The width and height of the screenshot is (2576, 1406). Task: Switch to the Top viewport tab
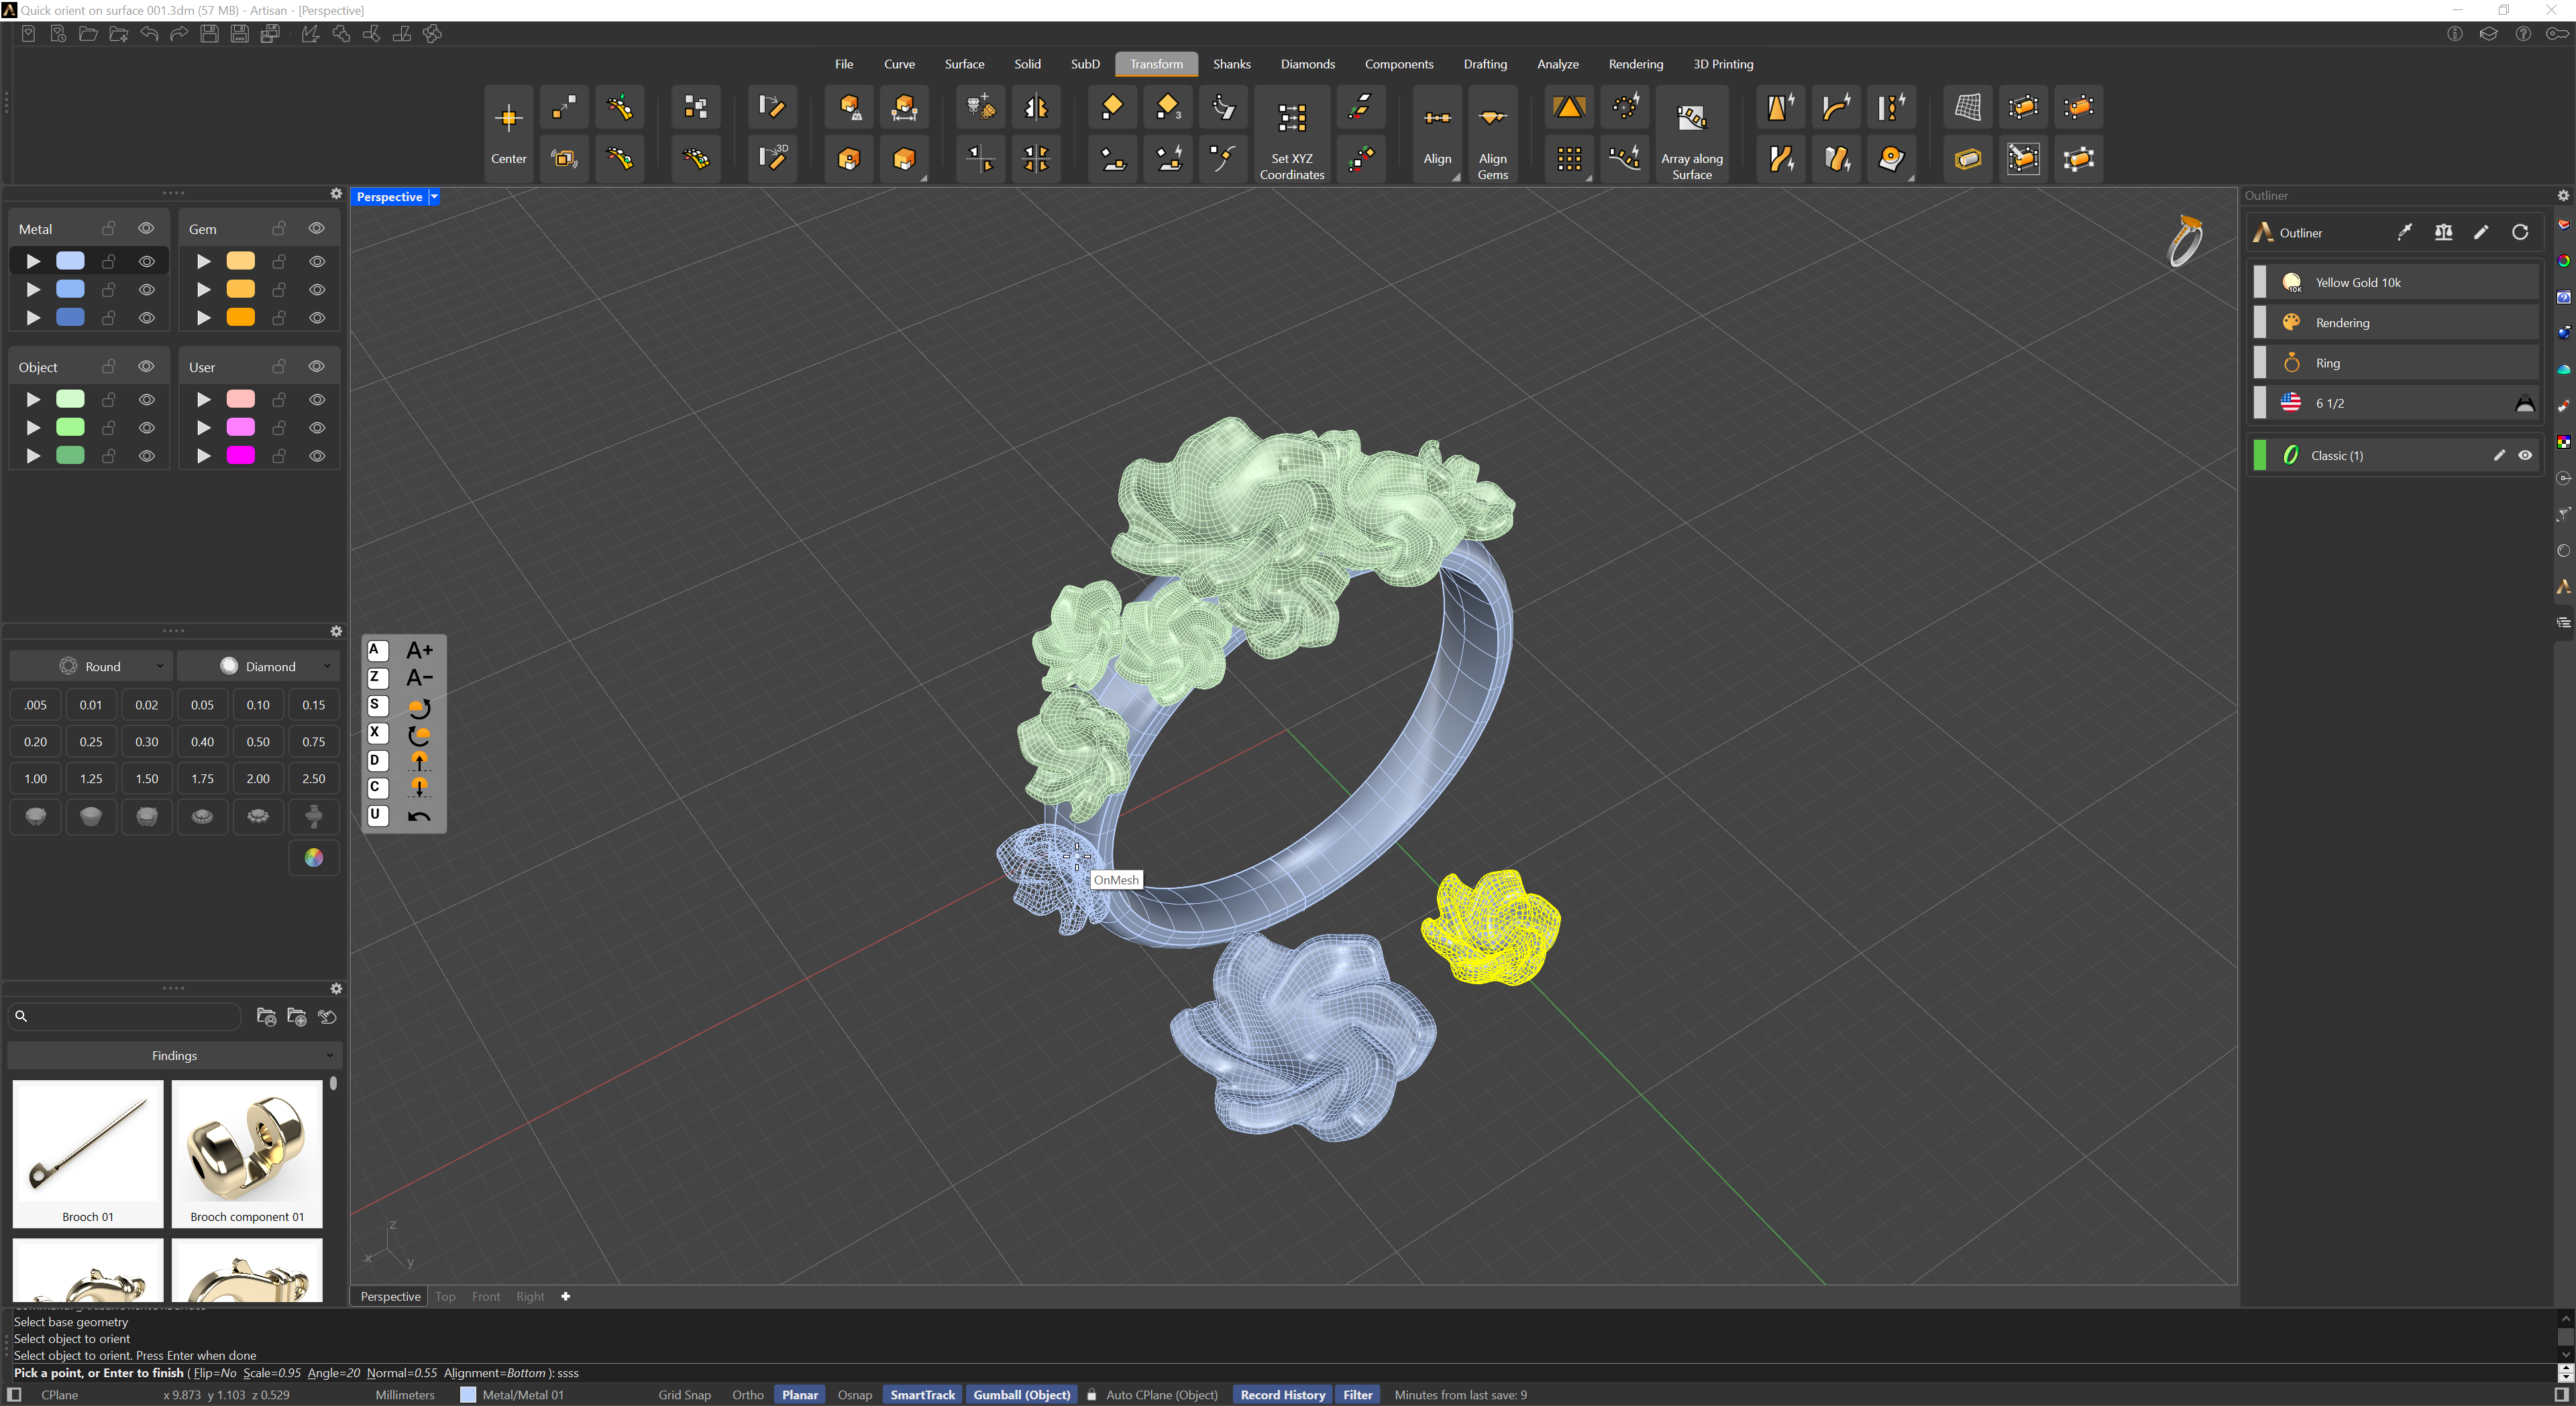pos(445,1296)
